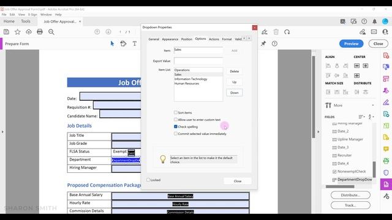392x220 pixels.
Task: Click the center horizontally icon under CENTER
Action: point(356,66)
